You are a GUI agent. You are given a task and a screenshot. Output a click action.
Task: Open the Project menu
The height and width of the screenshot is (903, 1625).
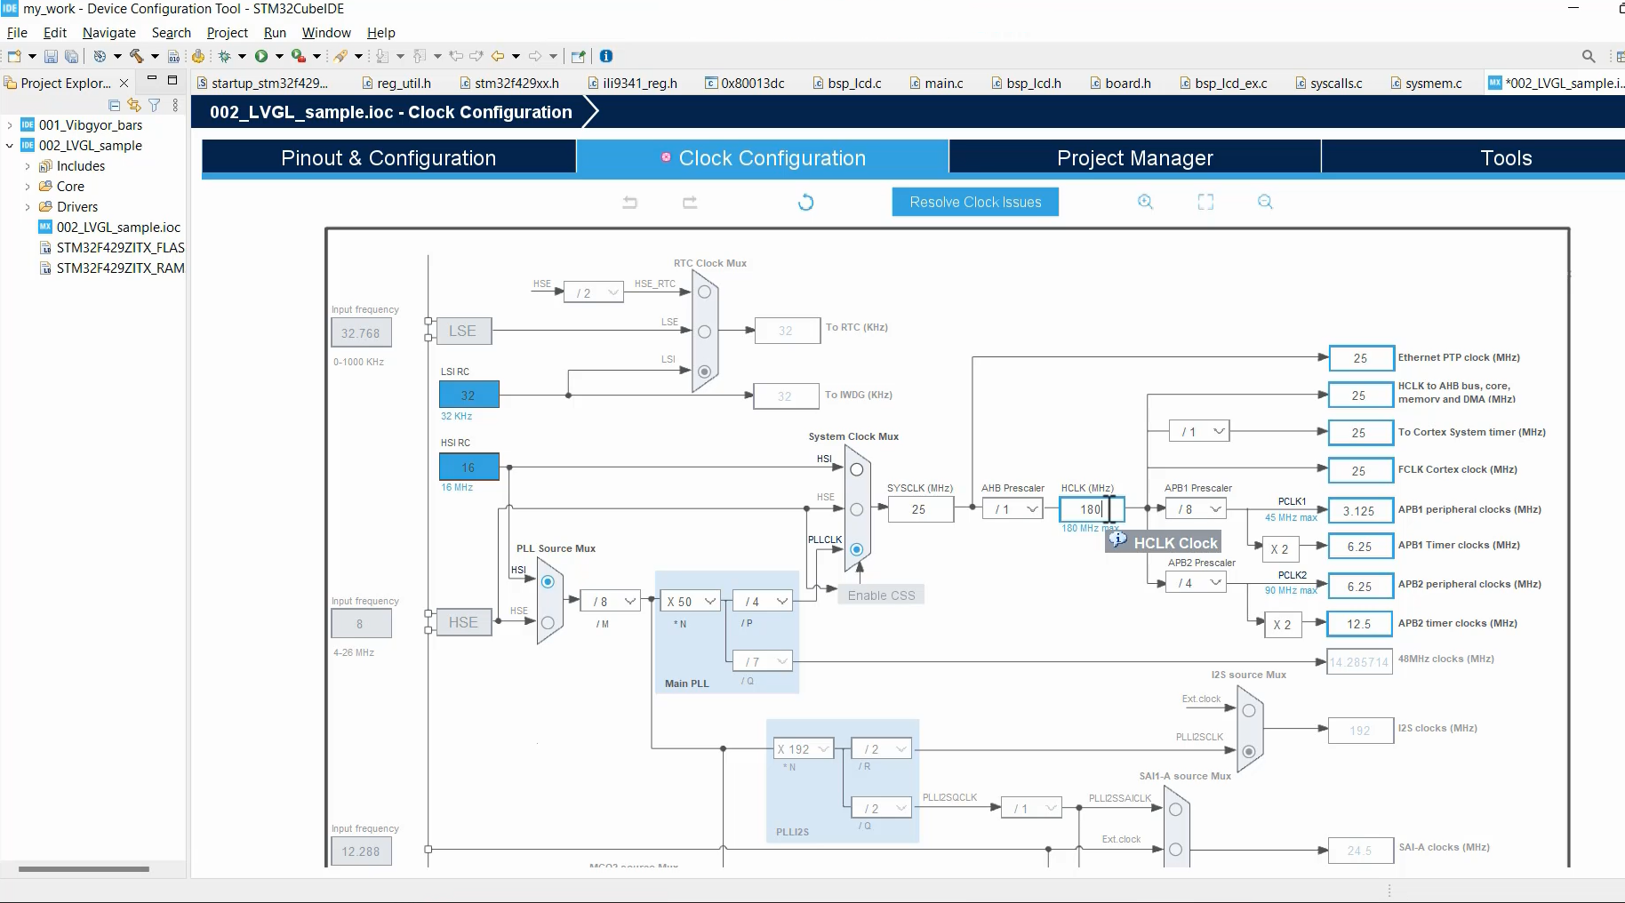228,33
